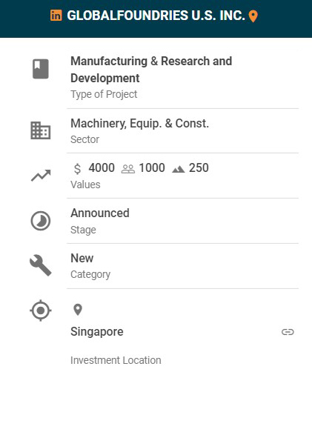Viewport: 312px width, 435px height.
Task: Click the pie clock icon beside Stage
Action: pos(41,221)
